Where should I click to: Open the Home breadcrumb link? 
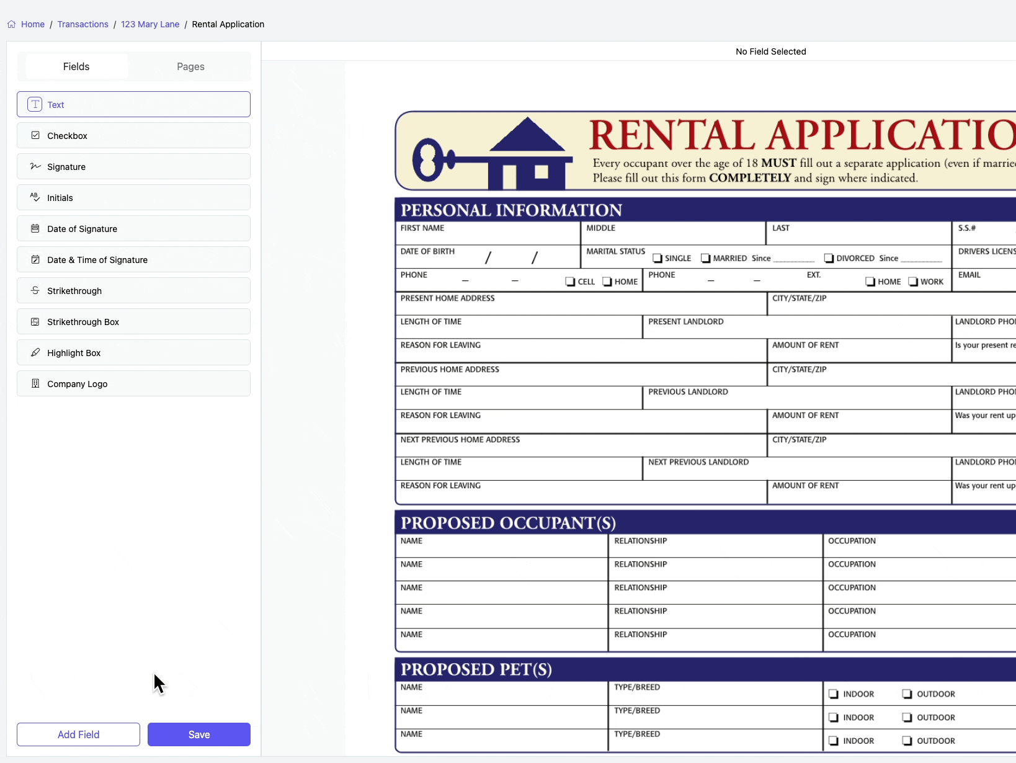(33, 24)
